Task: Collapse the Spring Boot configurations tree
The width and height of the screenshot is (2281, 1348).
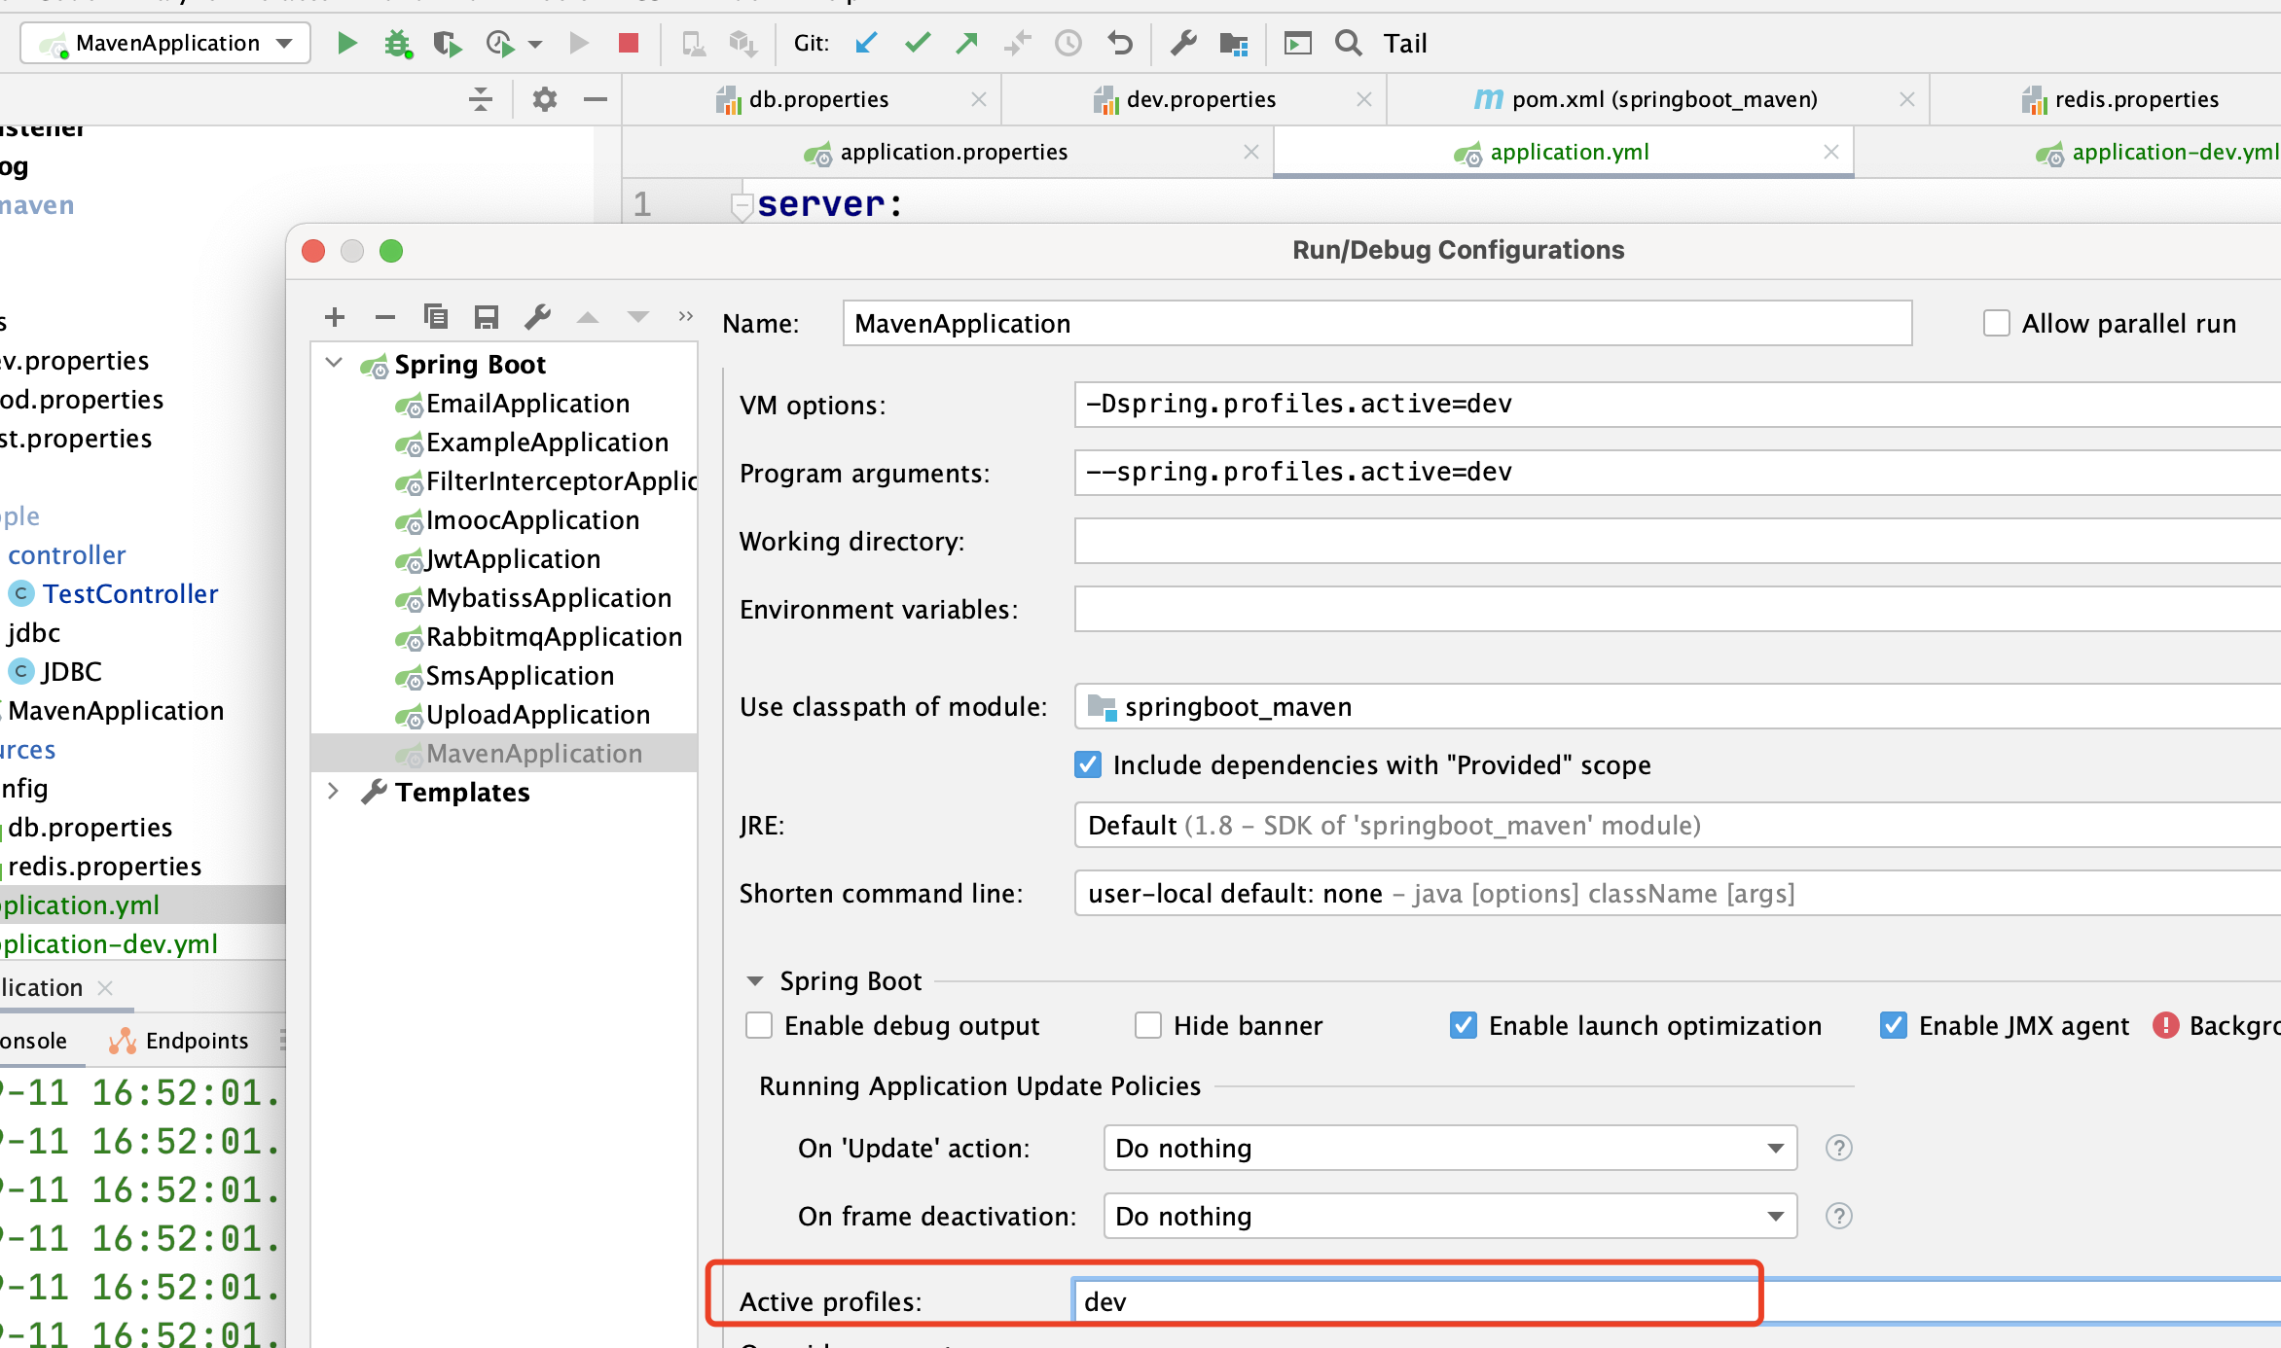Action: click(x=334, y=362)
